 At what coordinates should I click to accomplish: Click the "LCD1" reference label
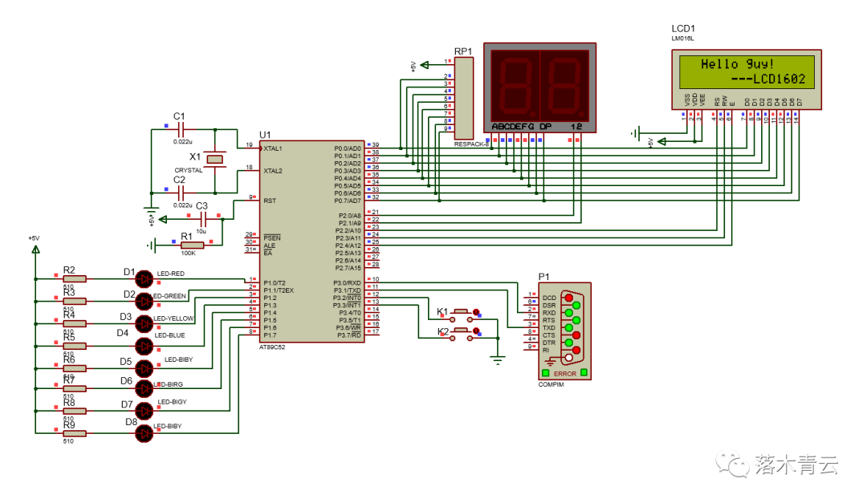(683, 29)
